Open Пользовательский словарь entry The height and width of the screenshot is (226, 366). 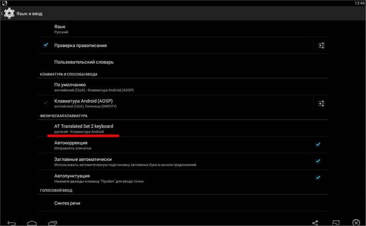coord(183,62)
